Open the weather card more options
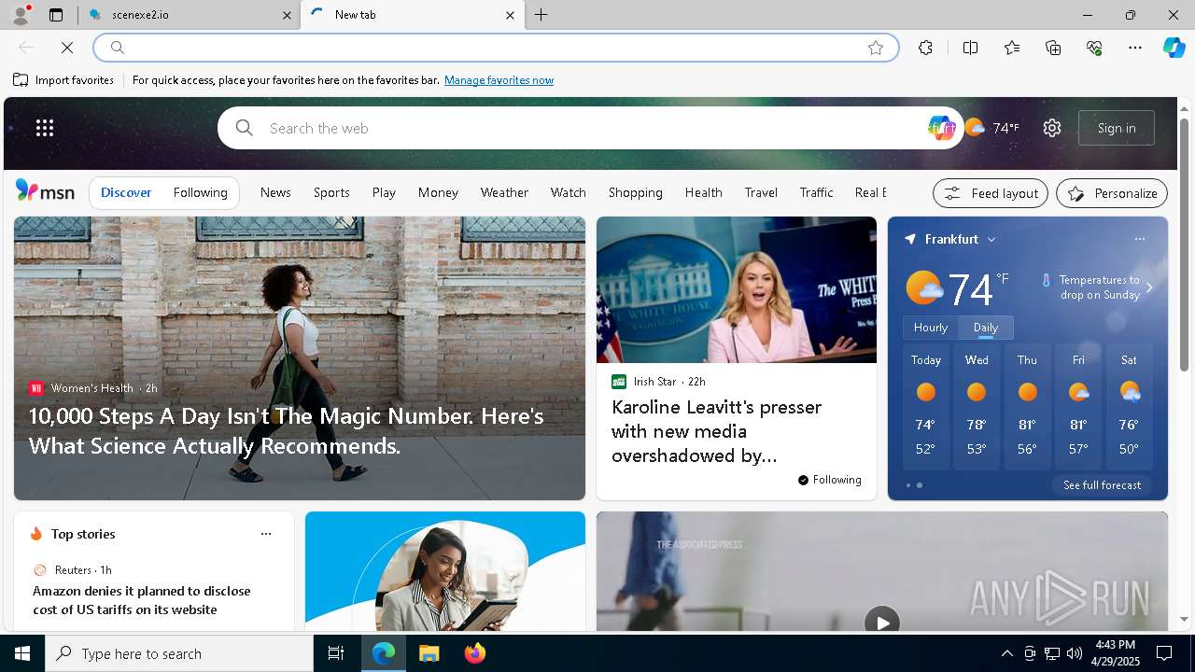Screen dimensions: 1195x672 pyautogui.click(x=1140, y=239)
